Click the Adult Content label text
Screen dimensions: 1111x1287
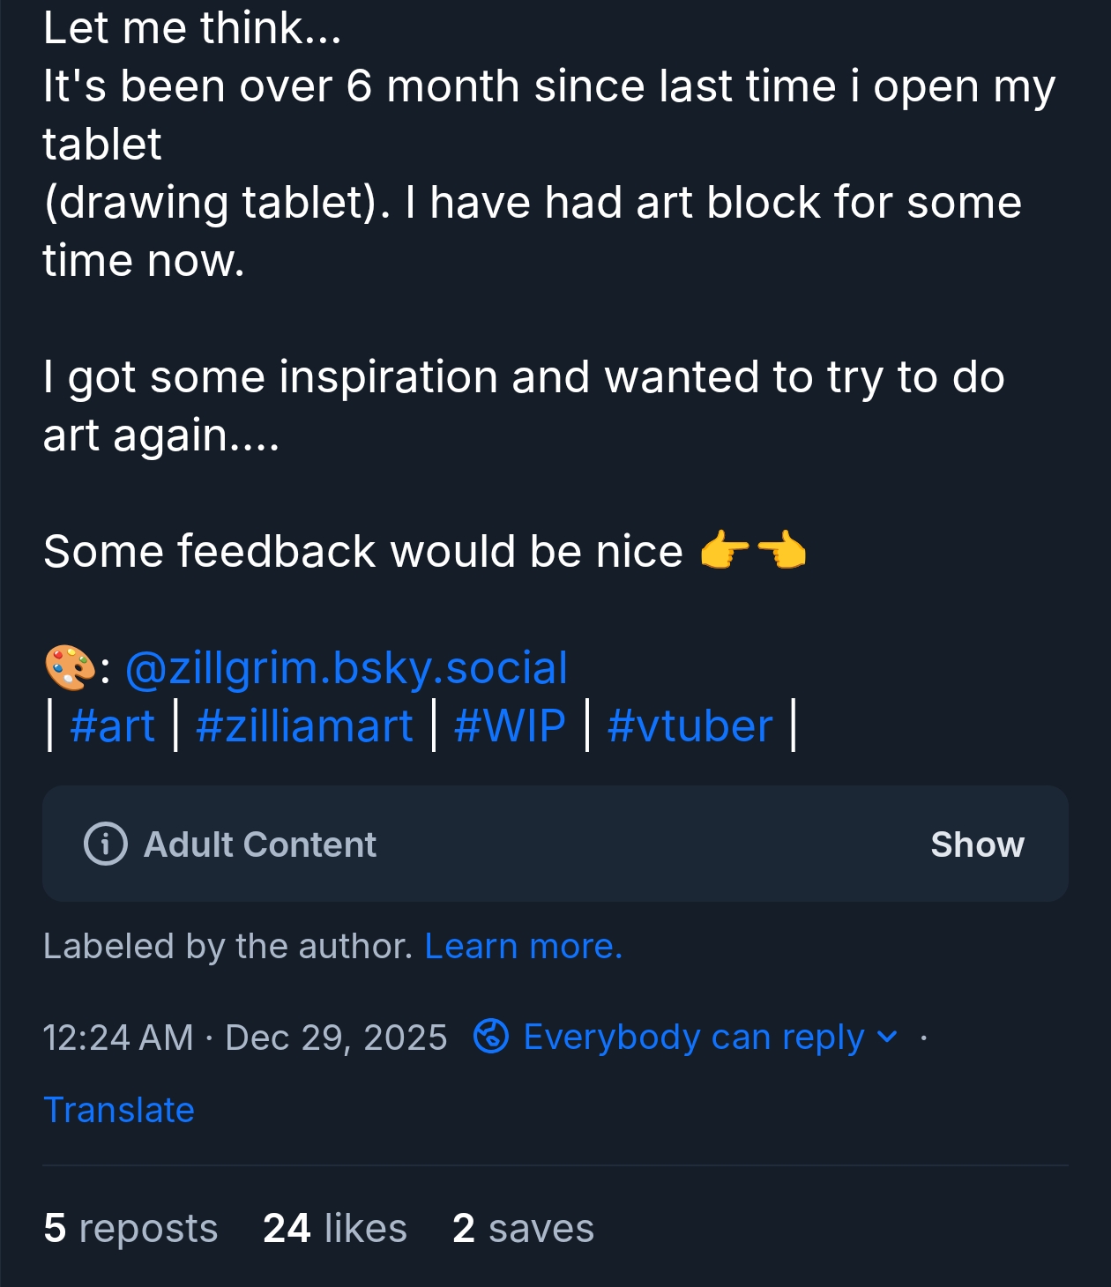(260, 844)
